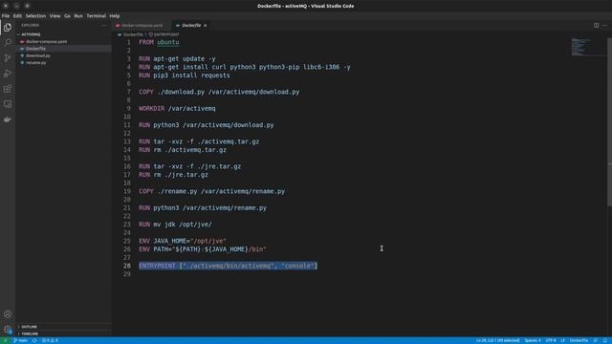Open the Edit menu
The image size is (612, 344).
click(x=17, y=16)
